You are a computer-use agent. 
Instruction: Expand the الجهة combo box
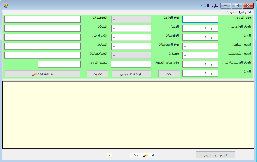[x=131, y=29]
